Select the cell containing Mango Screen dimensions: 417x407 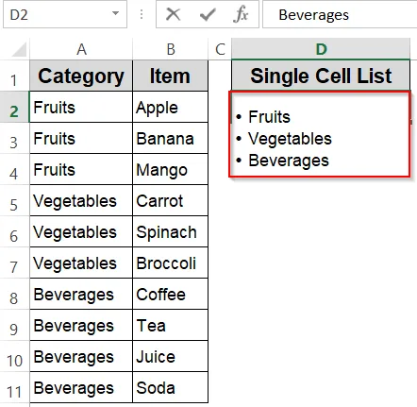coord(171,169)
